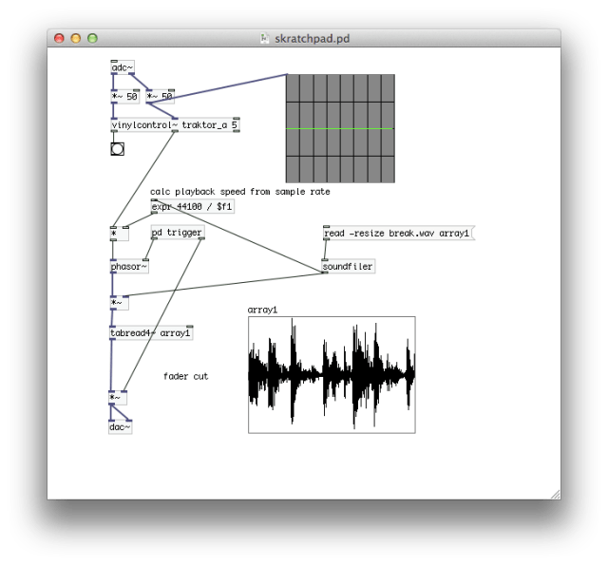Click the vinylcontrol~ traktor_a 5 object

click(175, 124)
